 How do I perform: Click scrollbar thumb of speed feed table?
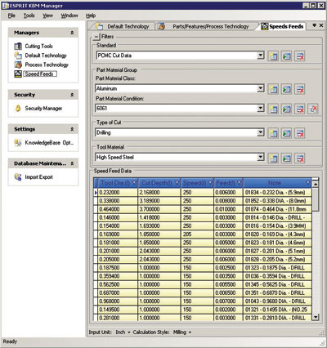coord(316,199)
